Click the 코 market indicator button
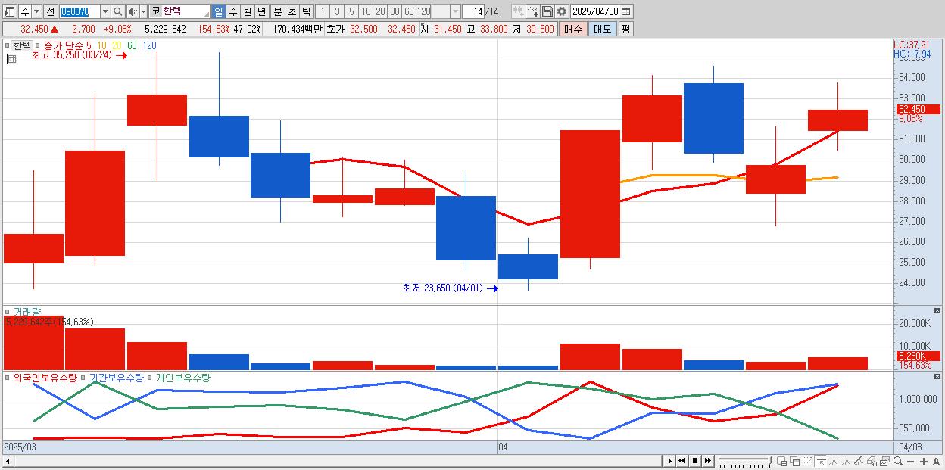Screen dimensions: 945x470 (x=155, y=11)
